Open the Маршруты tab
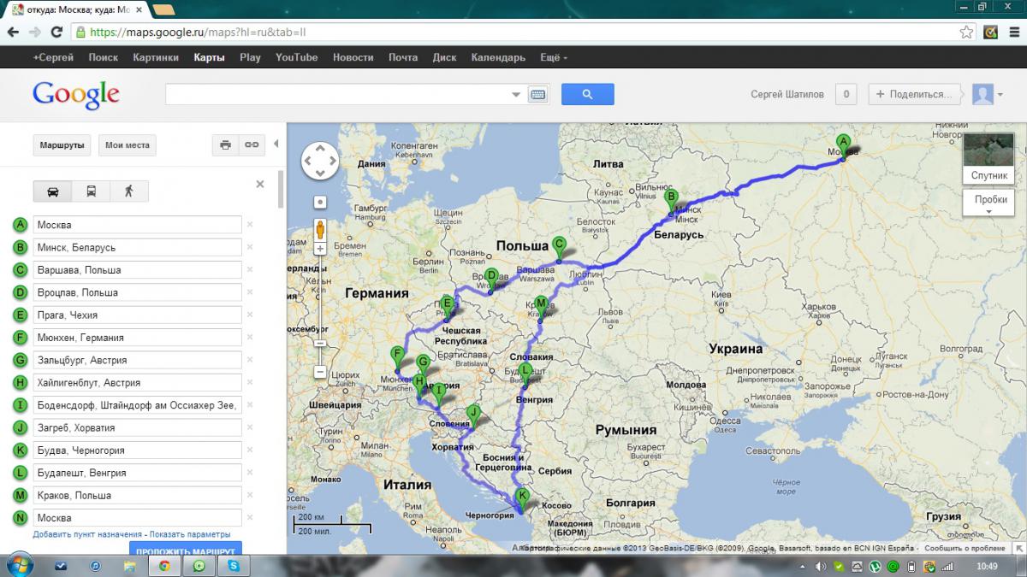This screenshot has width=1027, height=577. (x=62, y=145)
